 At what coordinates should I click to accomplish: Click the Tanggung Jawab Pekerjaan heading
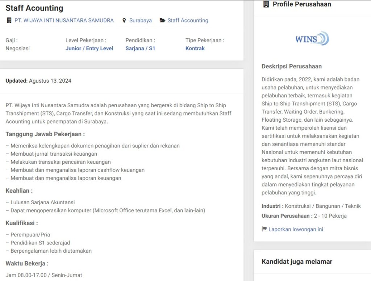[45, 134]
